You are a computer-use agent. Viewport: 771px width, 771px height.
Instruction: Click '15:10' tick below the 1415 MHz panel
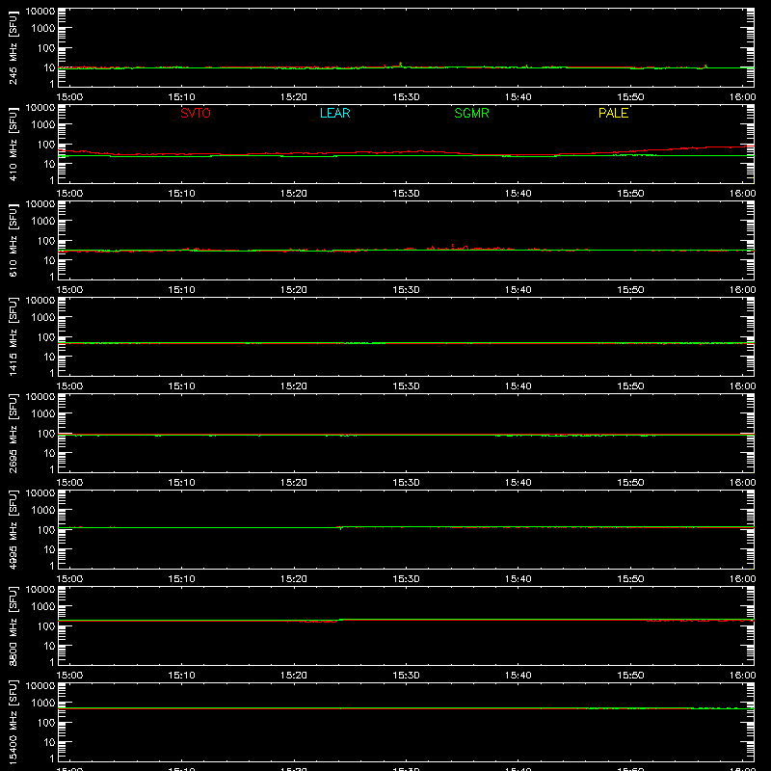click(181, 386)
